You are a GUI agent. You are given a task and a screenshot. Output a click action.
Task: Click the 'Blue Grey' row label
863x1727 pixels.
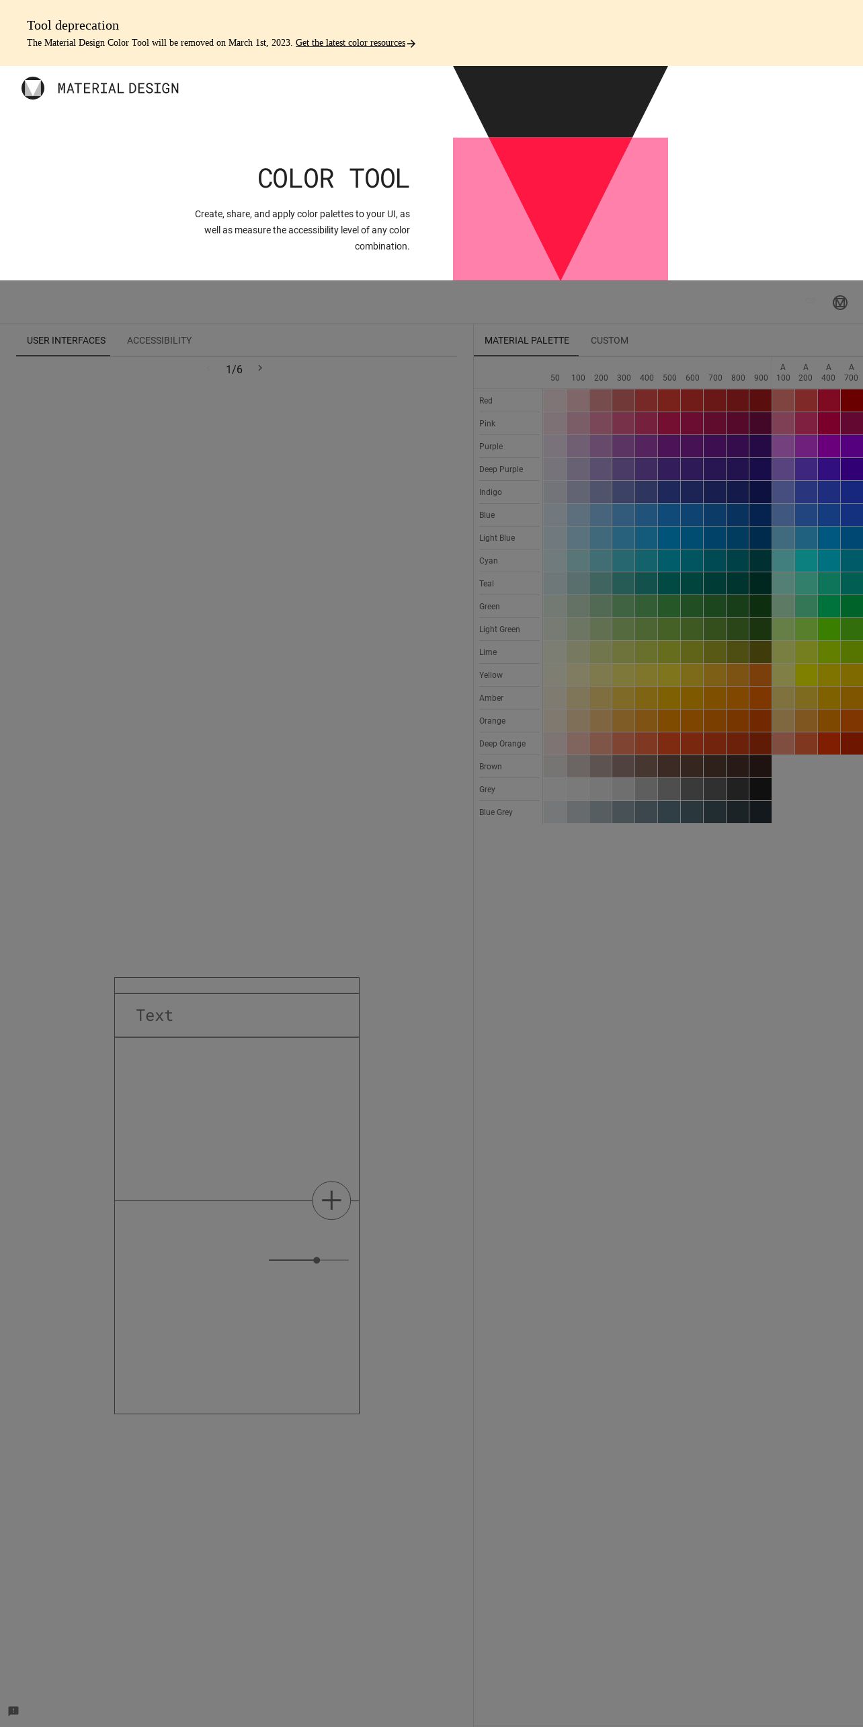tap(496, 812)
